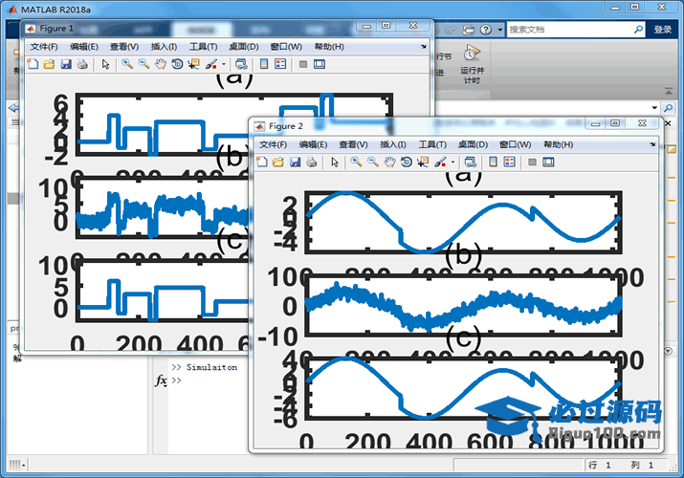Screen dimensions: 684x478
Task: Insert Colorbar icon in Figure 1 toolbar
Action: [x=264, y=64]
